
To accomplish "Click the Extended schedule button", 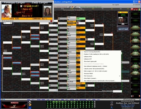I will (123, 29).
